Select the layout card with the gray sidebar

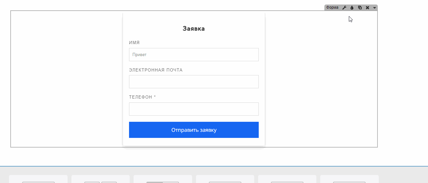coord(163,179)
